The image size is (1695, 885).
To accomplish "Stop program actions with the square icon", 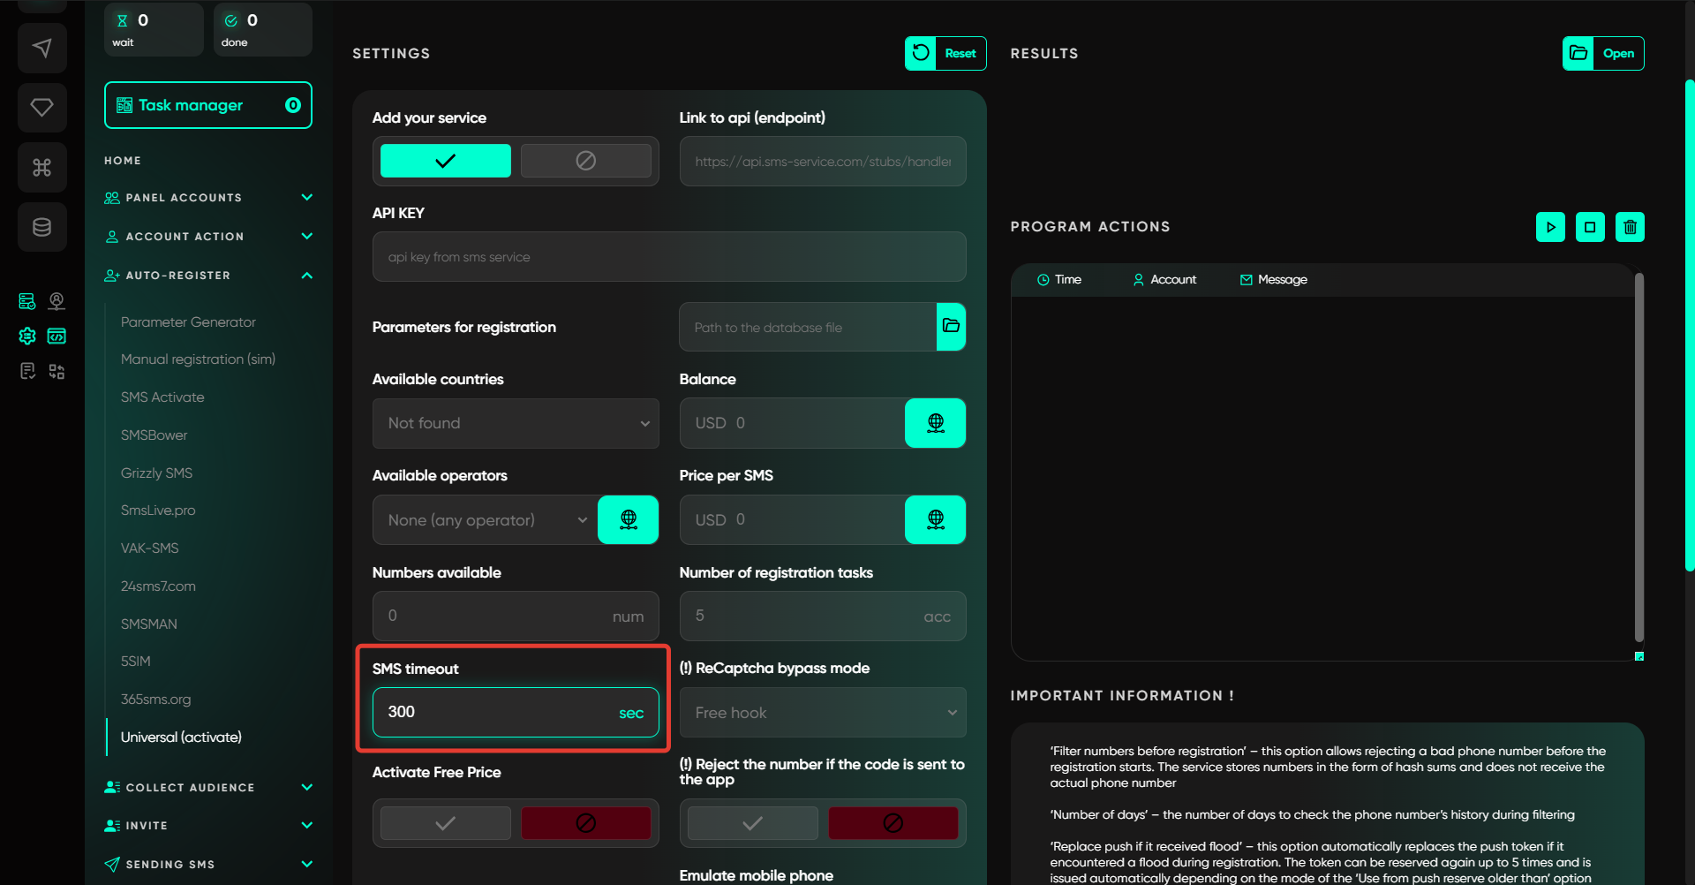I will 1590,227.
